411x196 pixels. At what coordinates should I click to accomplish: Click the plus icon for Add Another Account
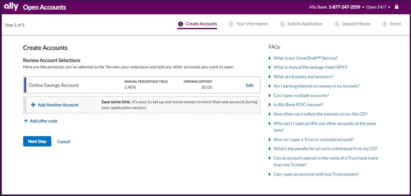point(33,105)
